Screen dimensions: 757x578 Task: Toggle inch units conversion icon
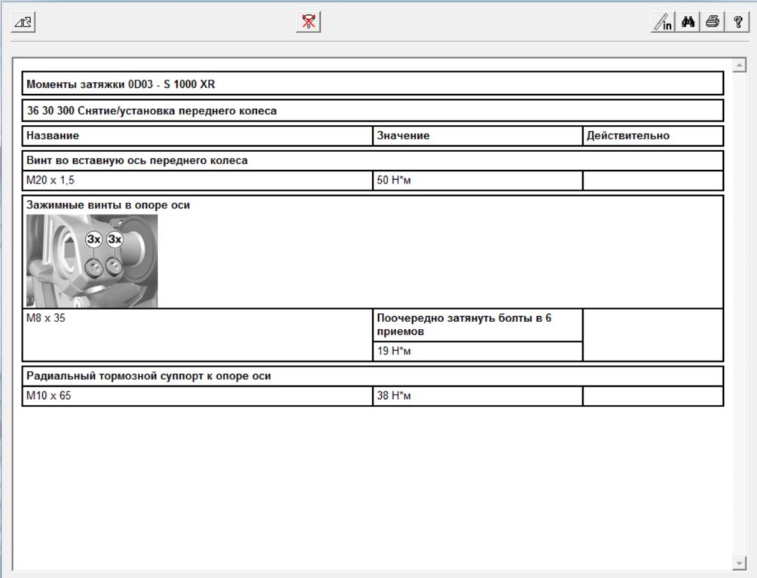click(663, 22)
